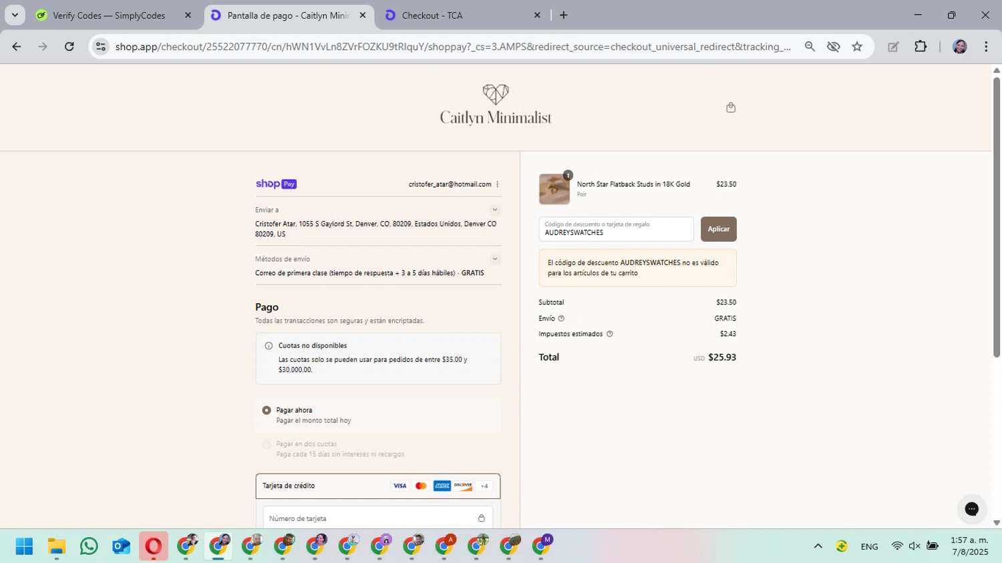Screen dimensions: 1002x563
Task: Click the Mastercard icon
Action: pos(421,486)
